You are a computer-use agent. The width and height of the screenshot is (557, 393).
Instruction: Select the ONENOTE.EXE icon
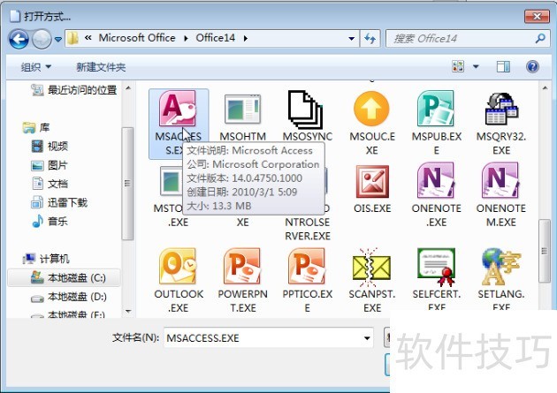[x=436, y=180]
